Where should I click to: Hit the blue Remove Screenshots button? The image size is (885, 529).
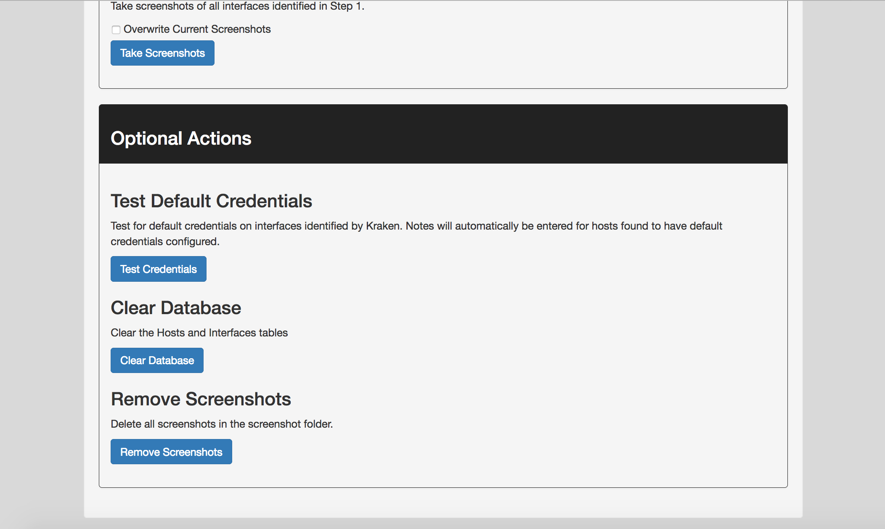click(x=171, y=452)
